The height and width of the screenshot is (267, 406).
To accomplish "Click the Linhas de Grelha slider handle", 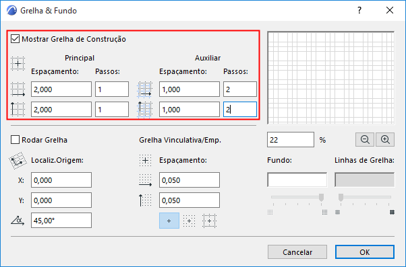I will coord(341,197).
